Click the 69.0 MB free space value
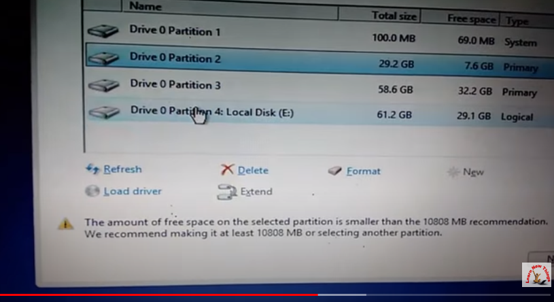This screenshot has height=302, width=554. pos(476,41)
